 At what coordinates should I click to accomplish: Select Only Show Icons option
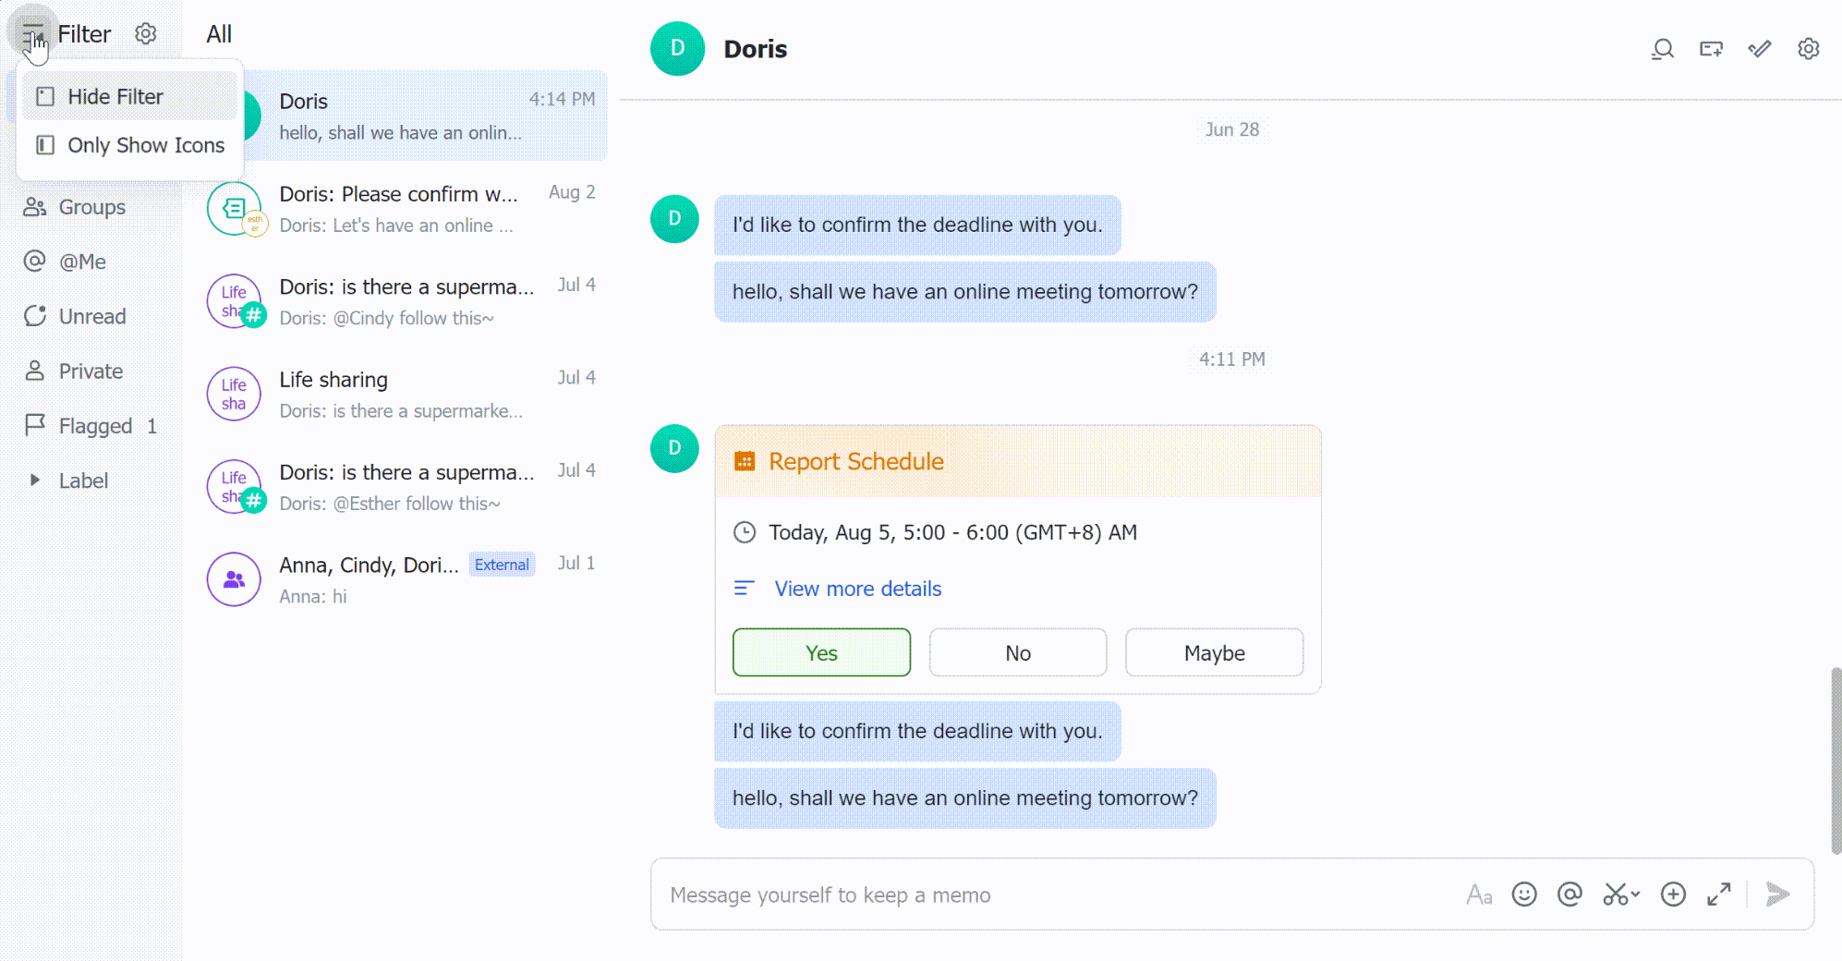(146, 145)
